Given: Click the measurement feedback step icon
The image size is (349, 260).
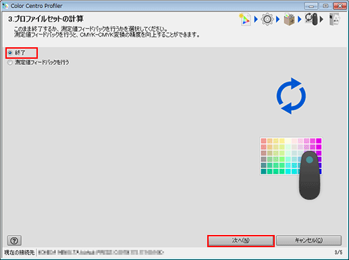Looking at the screenshot, I should tap(311, 19).
